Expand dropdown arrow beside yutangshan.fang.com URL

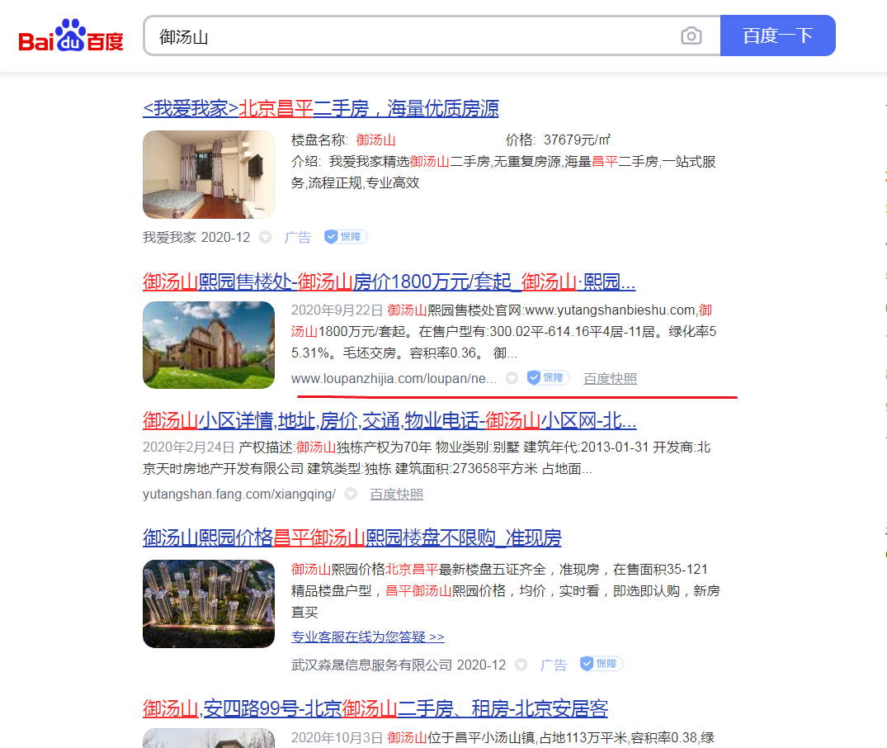coord(351,495)
